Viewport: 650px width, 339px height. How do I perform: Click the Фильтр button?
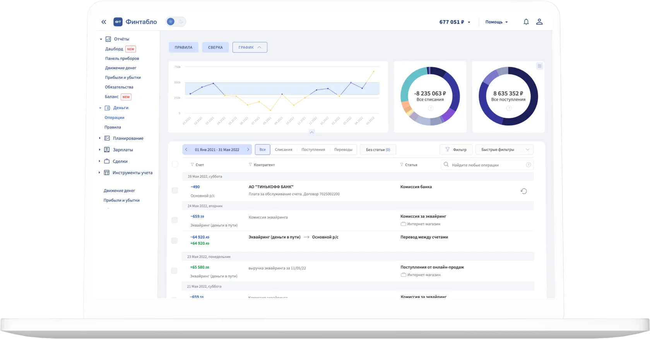click(456, 150)
